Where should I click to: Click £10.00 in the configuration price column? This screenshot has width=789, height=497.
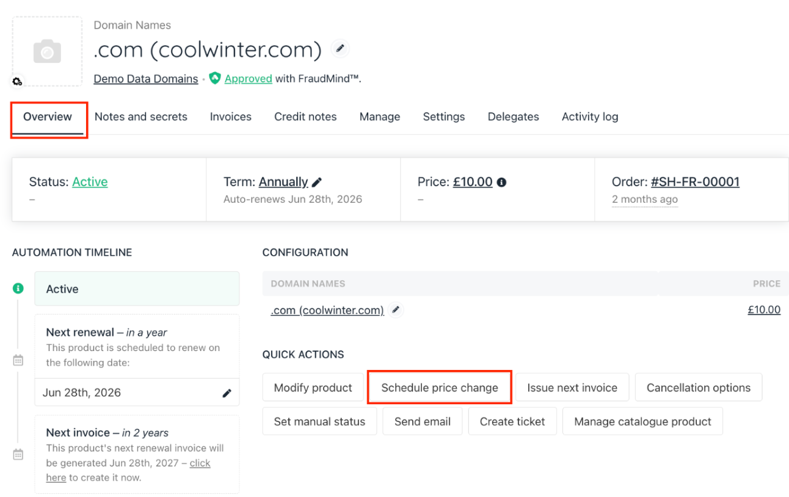[x=764, y=310]
